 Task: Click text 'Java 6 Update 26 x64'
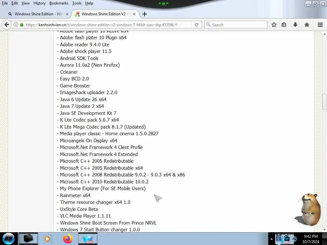click(83, 100)
